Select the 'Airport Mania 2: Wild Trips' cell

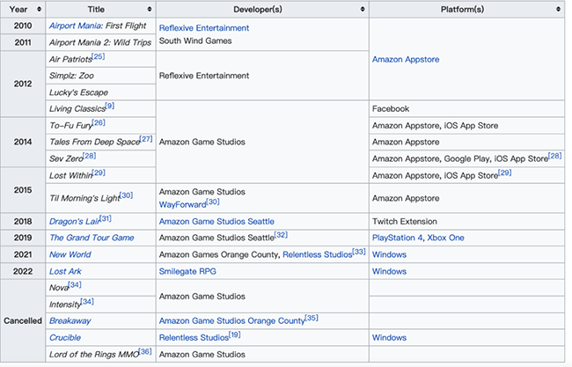[101, 42]
